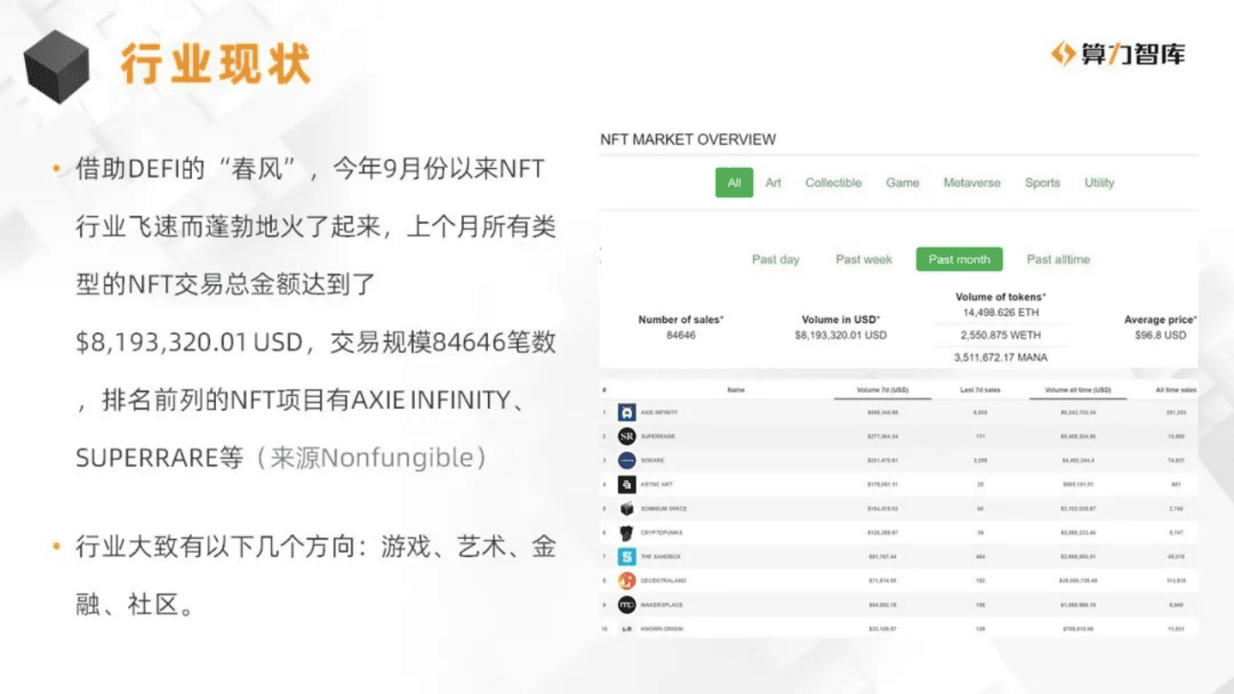Image resolution: width=1234 pixels, height=694 pixels.
Task: Click the CryptoPunks face logo
Action: click(x=626, y=532)
